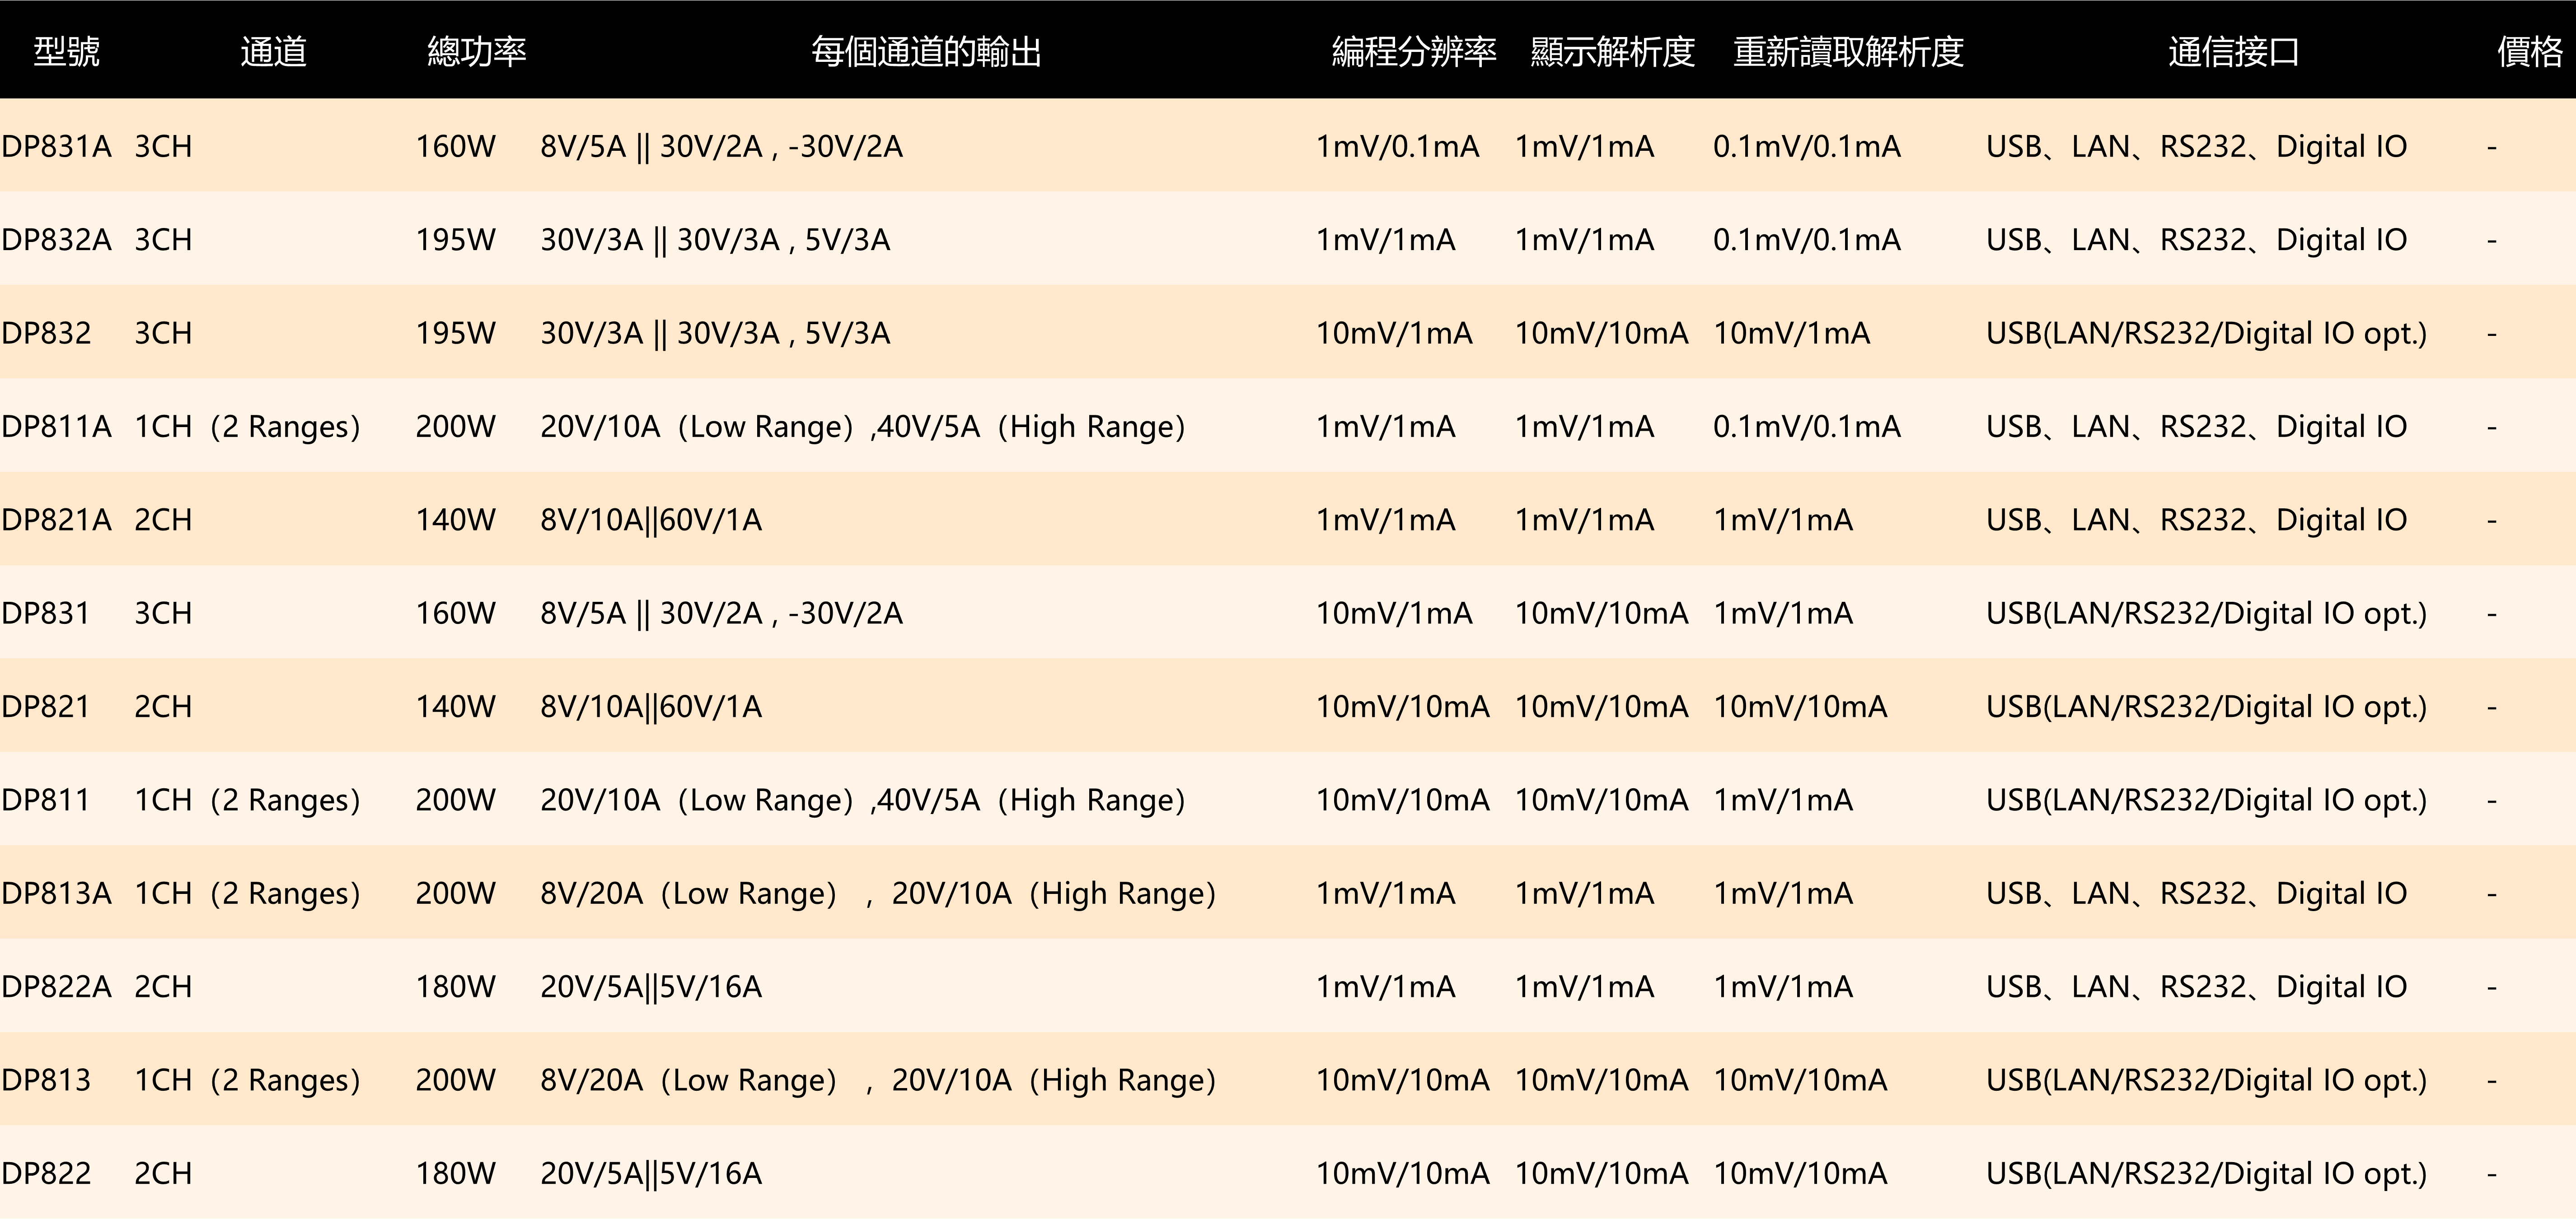Click 3CH channel cell in DP831 row

[x=163, y=613]
